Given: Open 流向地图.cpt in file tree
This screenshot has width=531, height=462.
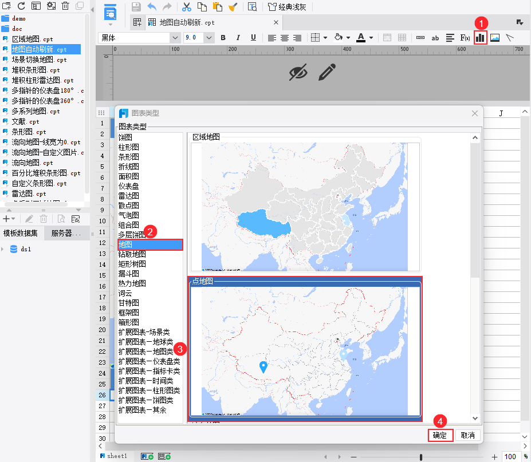Looking at the screenshot, I should [33, 163].
